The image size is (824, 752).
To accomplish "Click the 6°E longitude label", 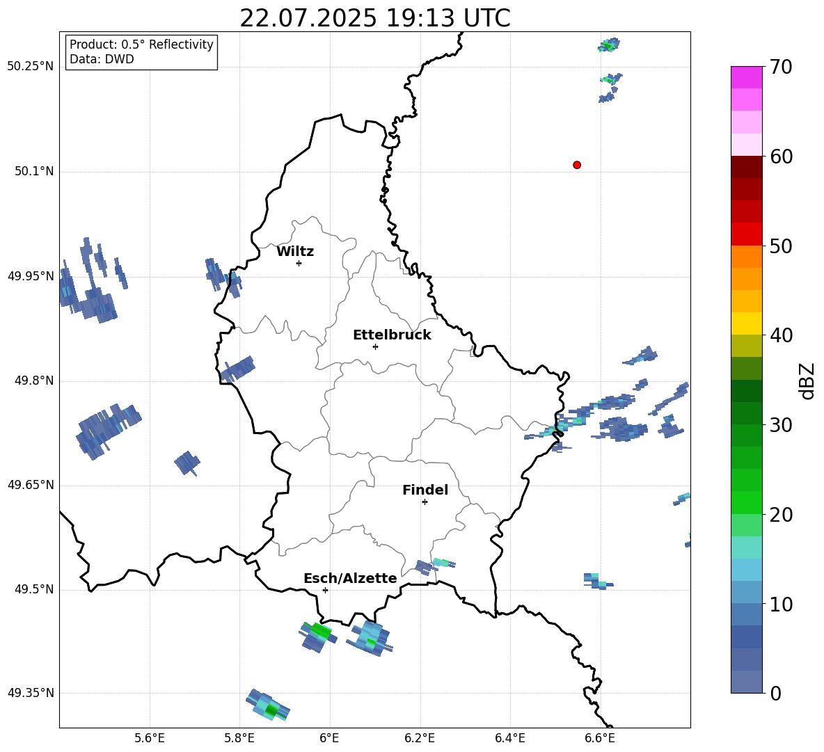I will pos(329,738).
